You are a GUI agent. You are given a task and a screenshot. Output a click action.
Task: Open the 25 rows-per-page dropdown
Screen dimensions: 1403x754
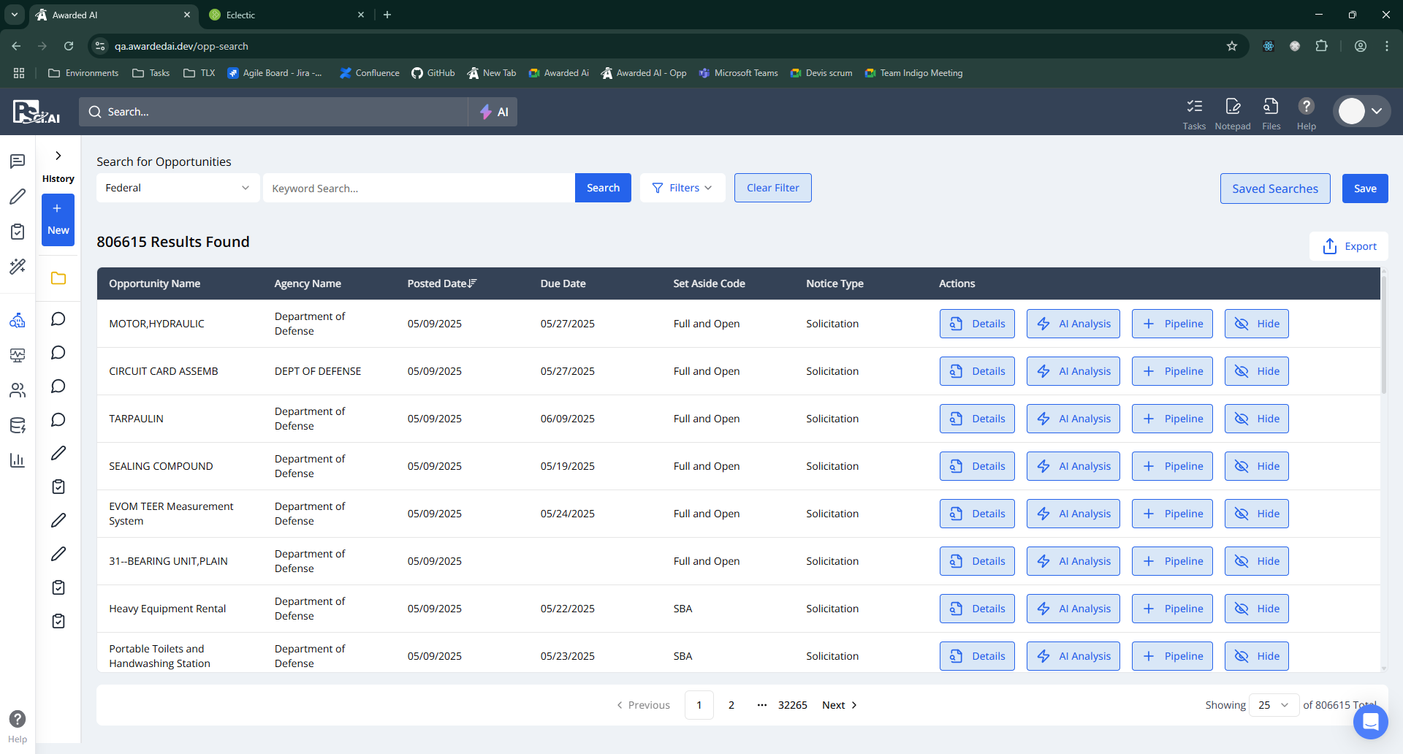click(x=1273, y=705)
